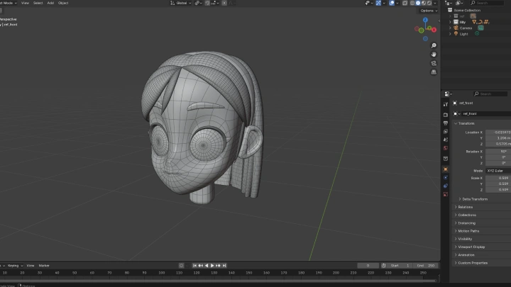Select material preview shading icon
Image resolution: width=511 pixels, height=287 pixels.
[424, 3]
